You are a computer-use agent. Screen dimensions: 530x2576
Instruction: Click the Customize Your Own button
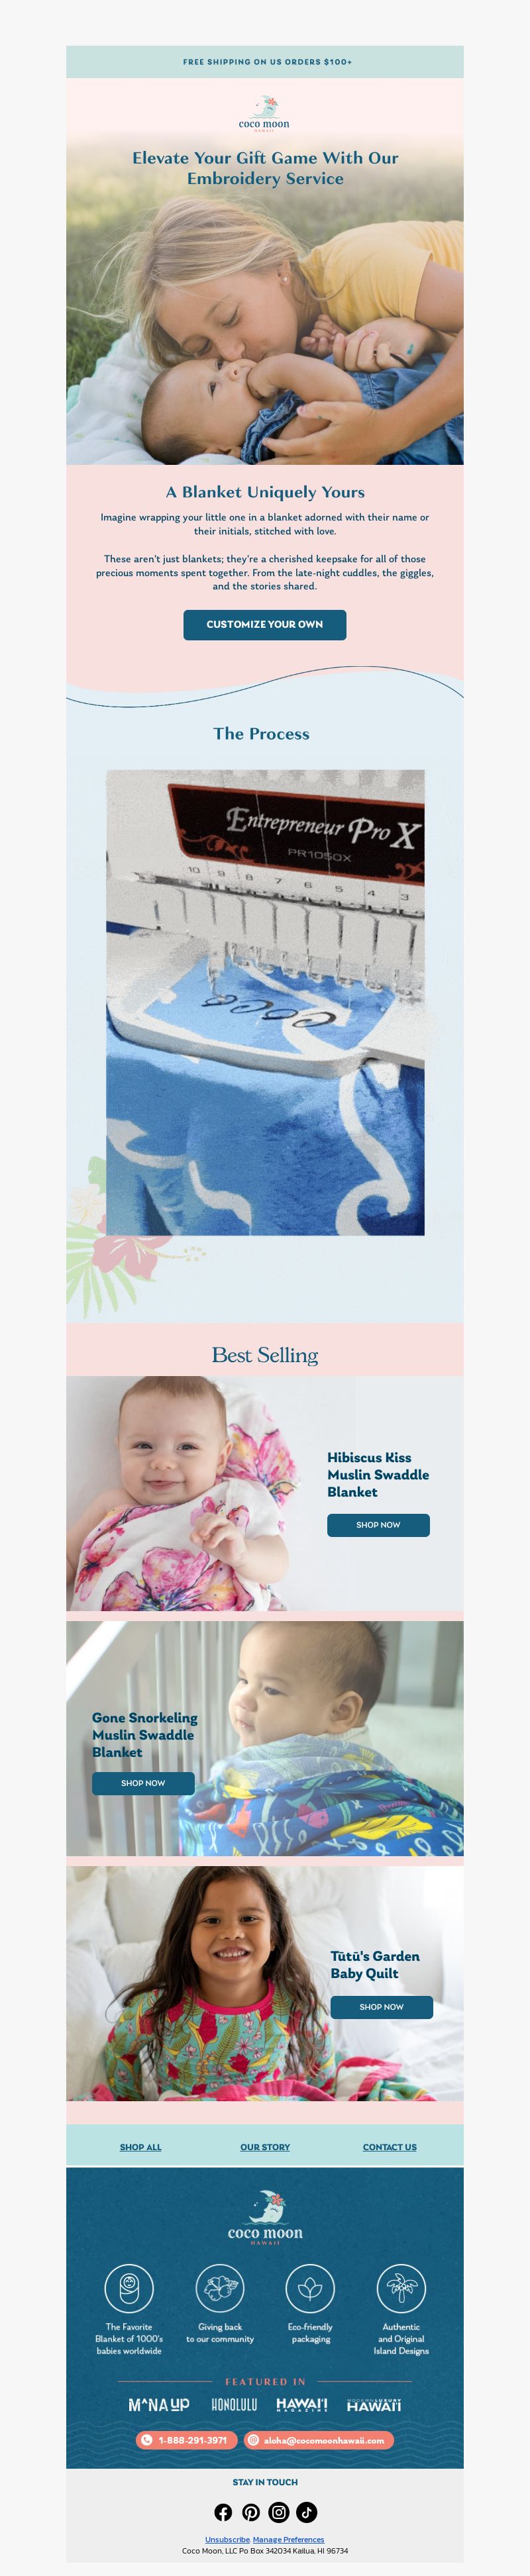click(265, 624)
